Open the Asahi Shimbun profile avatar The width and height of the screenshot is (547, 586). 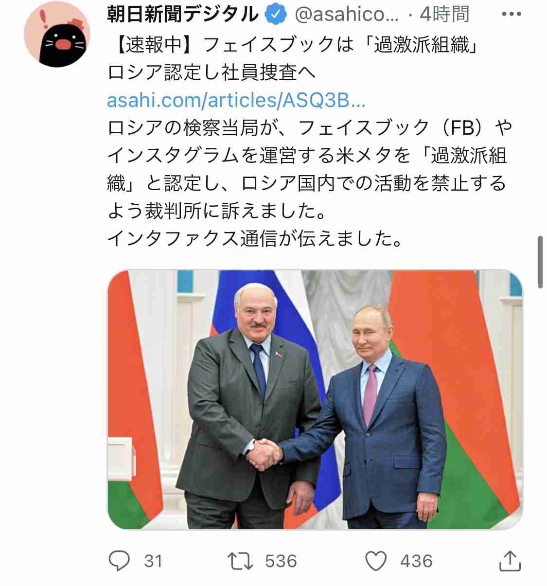pyautogui.click(x=57, y=34)
